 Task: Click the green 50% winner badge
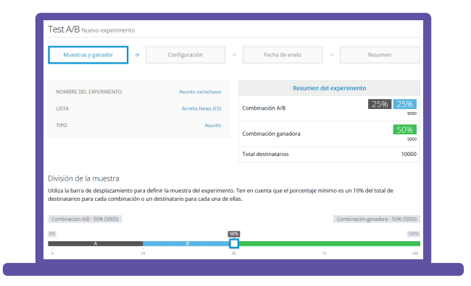coord(404,129)
